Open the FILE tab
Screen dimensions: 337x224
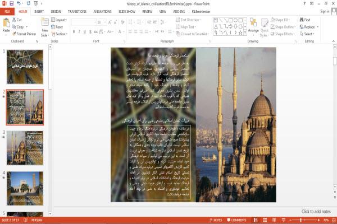(7, 11)
